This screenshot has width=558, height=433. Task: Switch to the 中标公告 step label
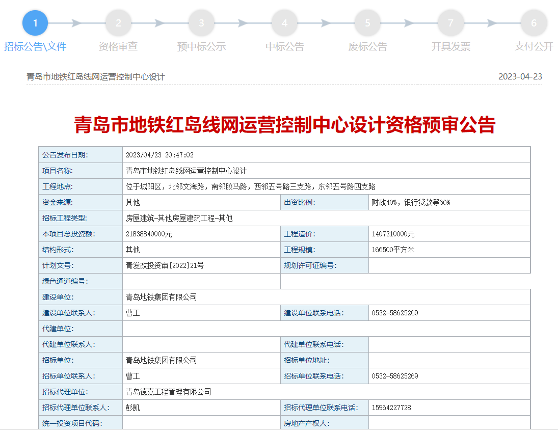(x=285, y=46)
